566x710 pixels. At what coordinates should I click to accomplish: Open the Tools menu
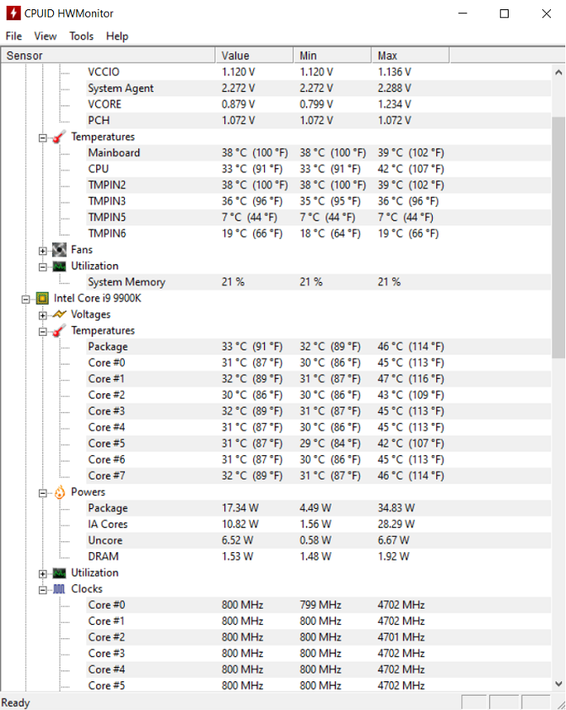[x=82, y=36]
